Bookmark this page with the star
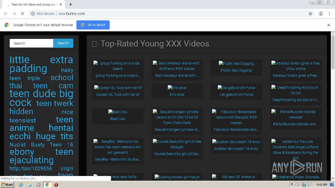The width and height of the screenshot is (335, 188). click(x=310, y=14)
